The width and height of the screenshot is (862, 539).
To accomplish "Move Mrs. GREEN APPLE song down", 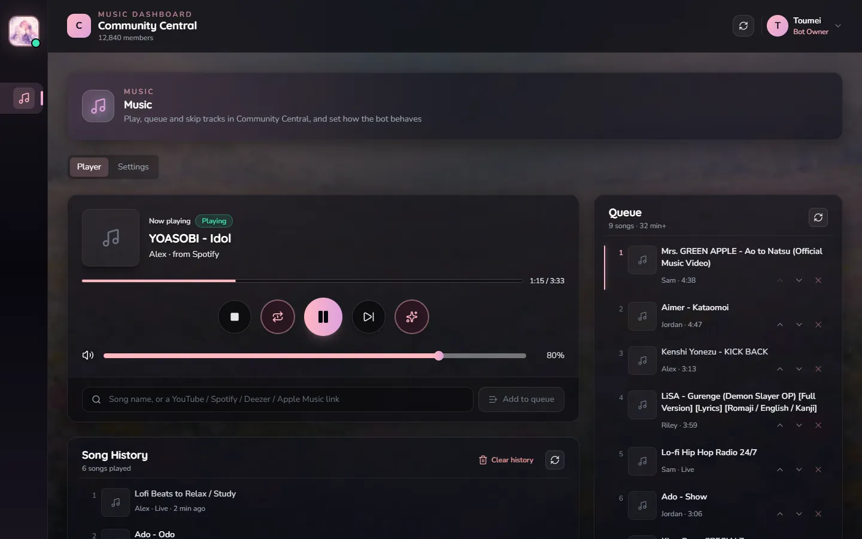I will [x=799, y=280].
